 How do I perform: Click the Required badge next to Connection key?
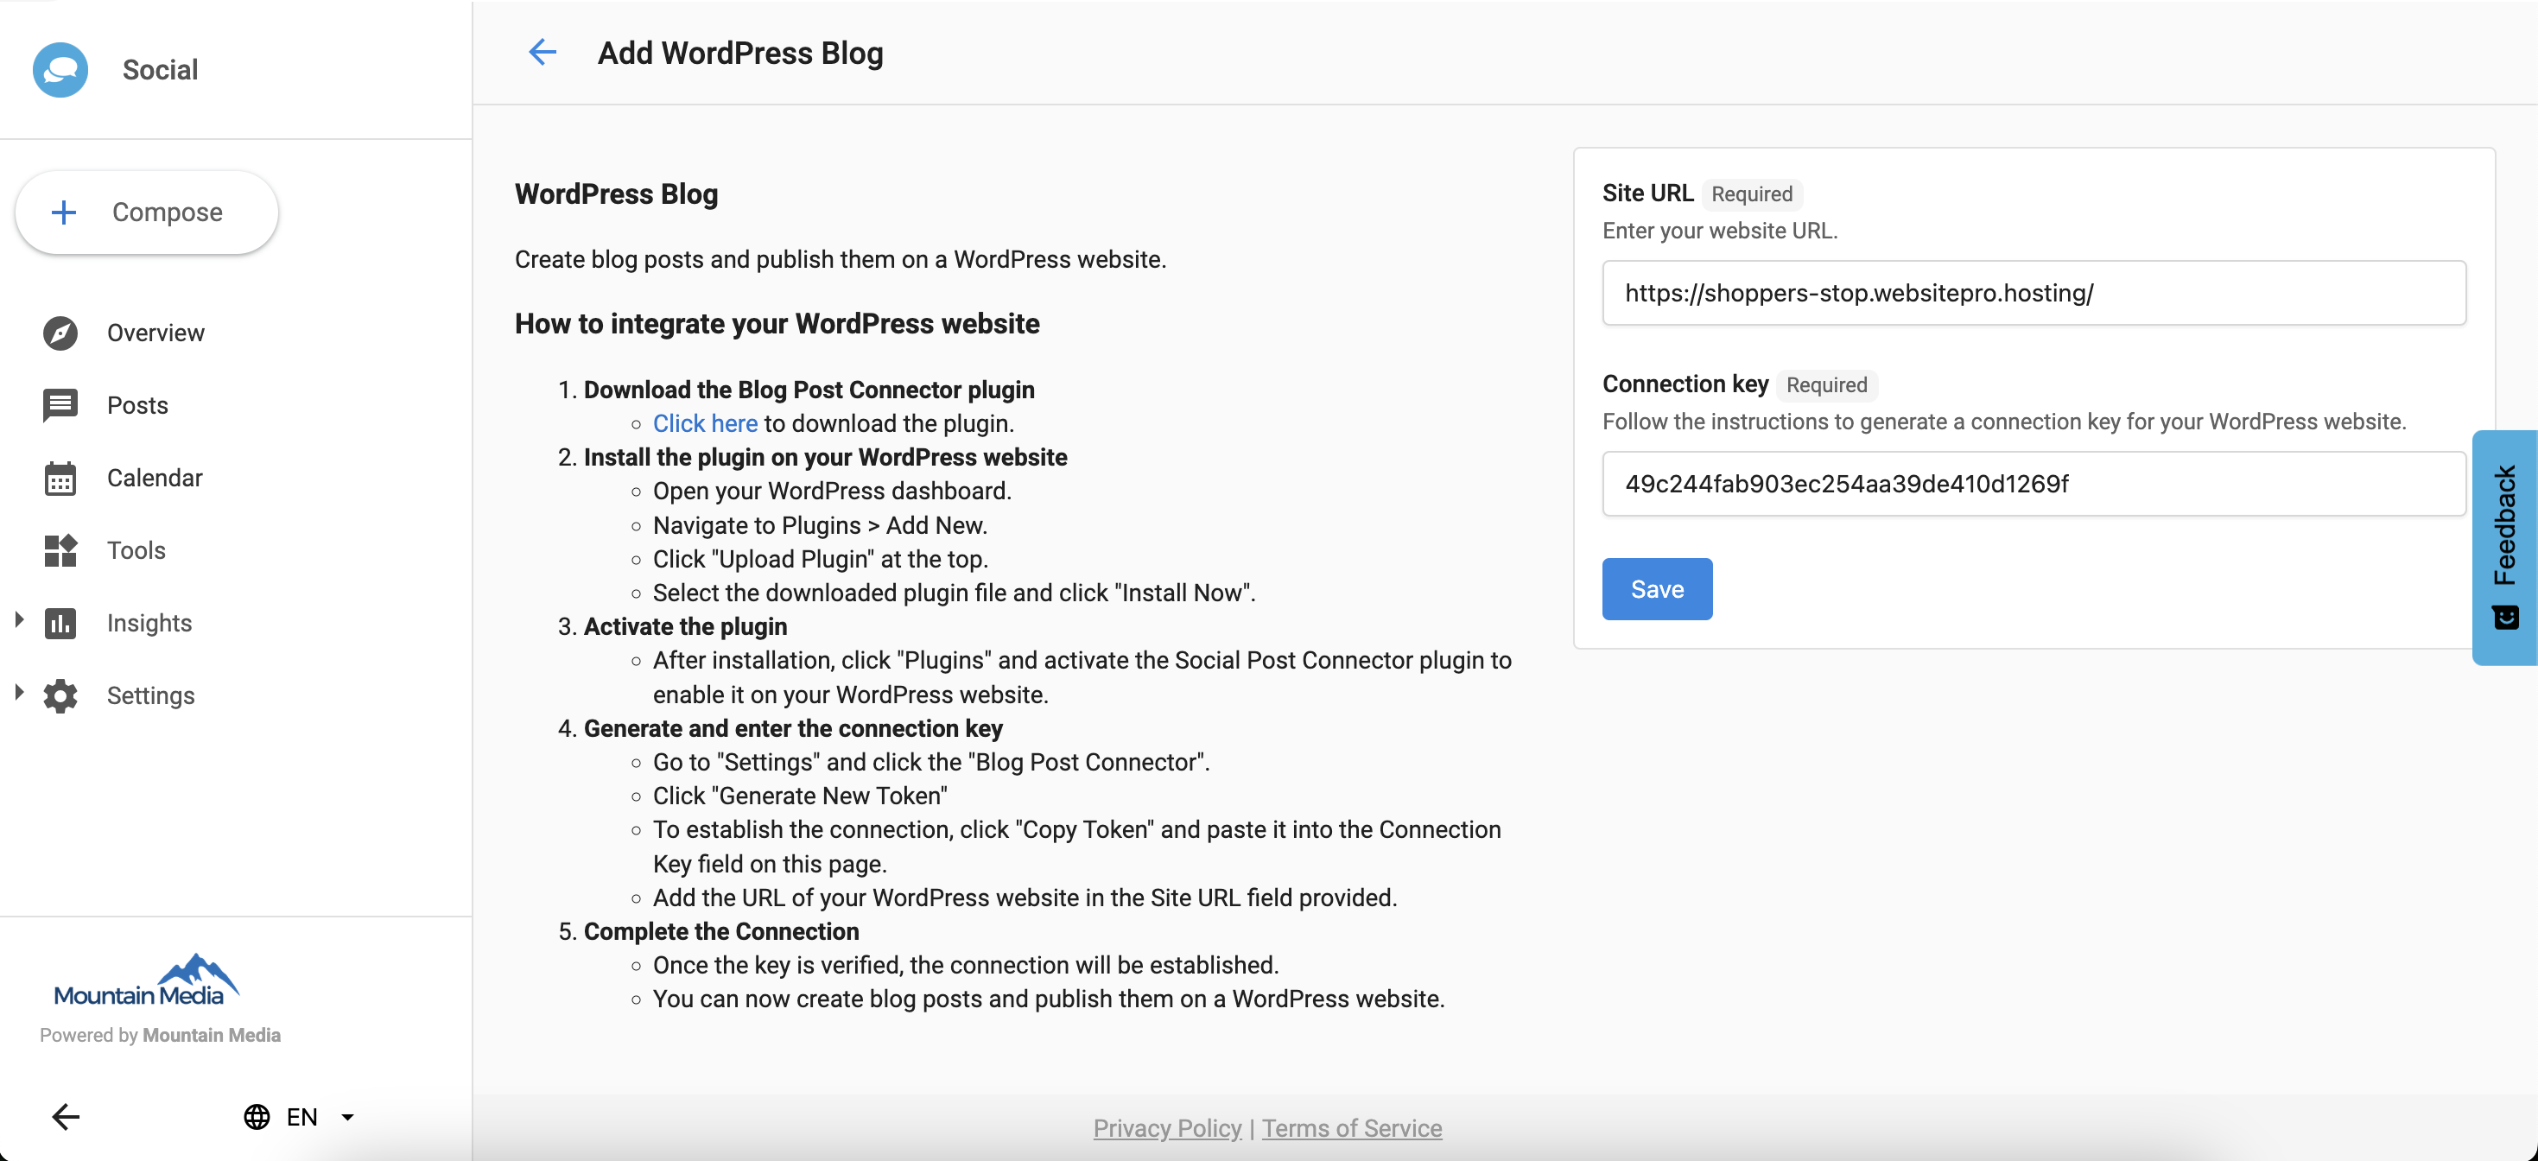coord(1827,385)
